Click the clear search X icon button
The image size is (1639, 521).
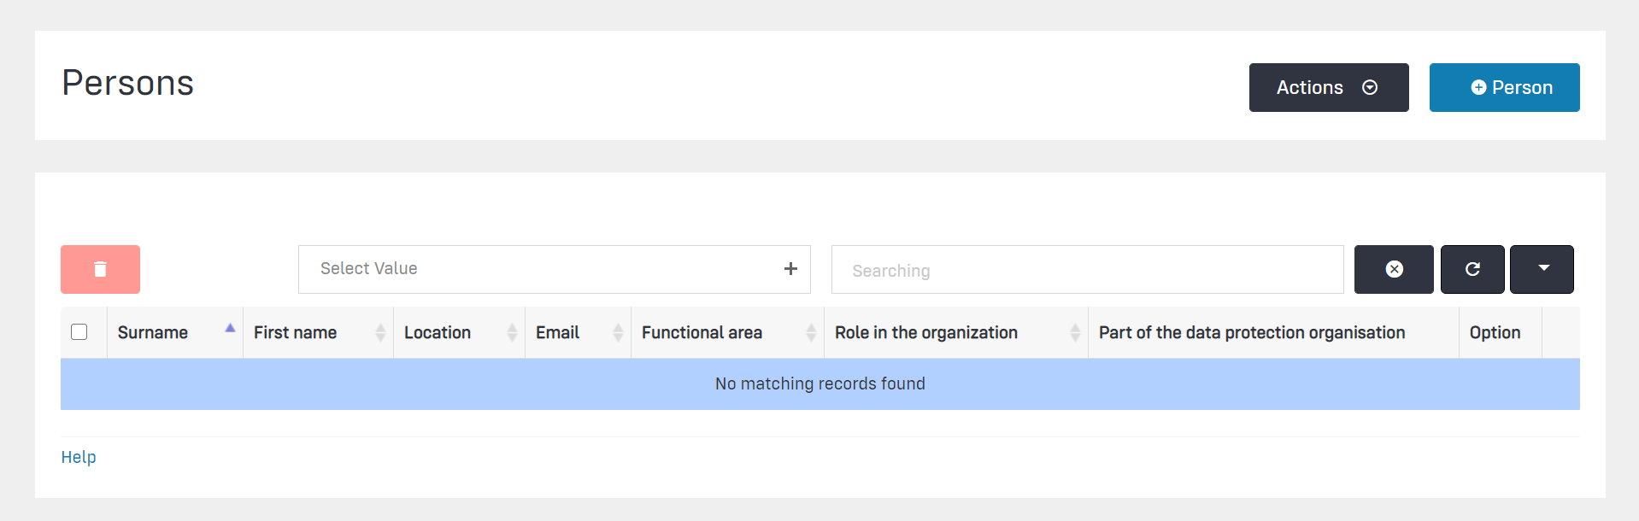(x=1394, y=269)
